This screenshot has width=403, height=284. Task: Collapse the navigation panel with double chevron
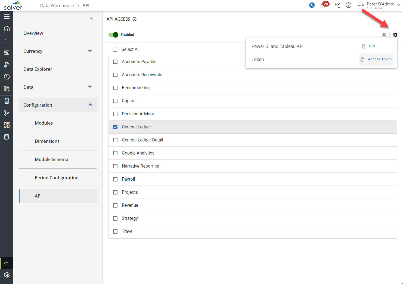tap(91, 18)
